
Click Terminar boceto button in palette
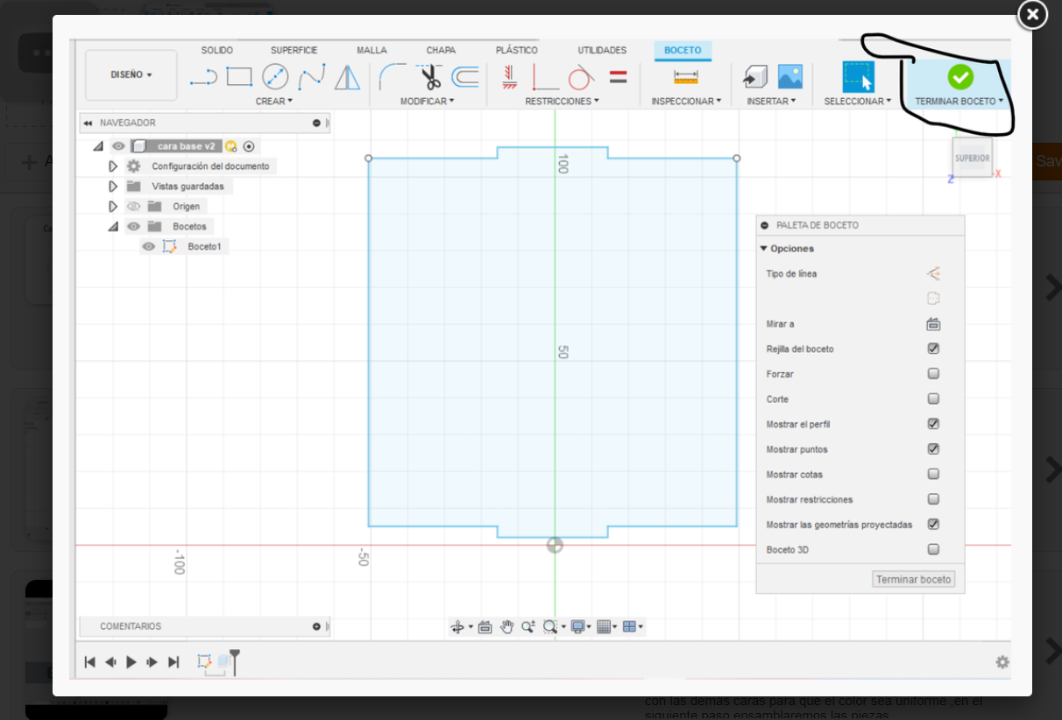coord(914,580)
